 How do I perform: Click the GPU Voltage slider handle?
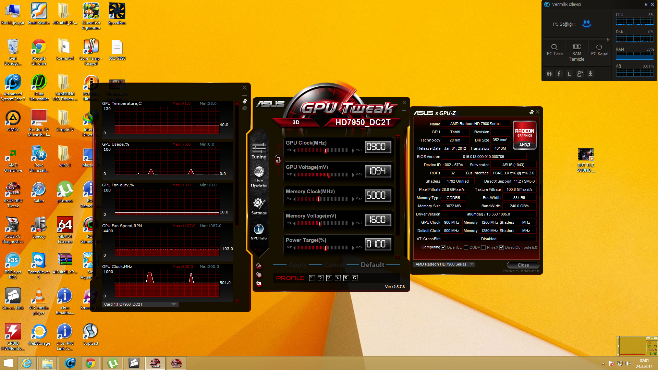329,175
